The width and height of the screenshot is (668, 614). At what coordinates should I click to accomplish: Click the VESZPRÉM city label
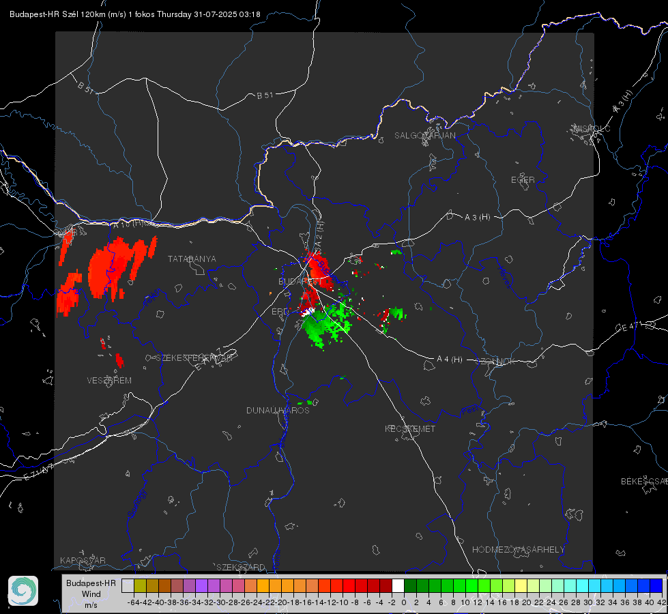click(109, 380)
